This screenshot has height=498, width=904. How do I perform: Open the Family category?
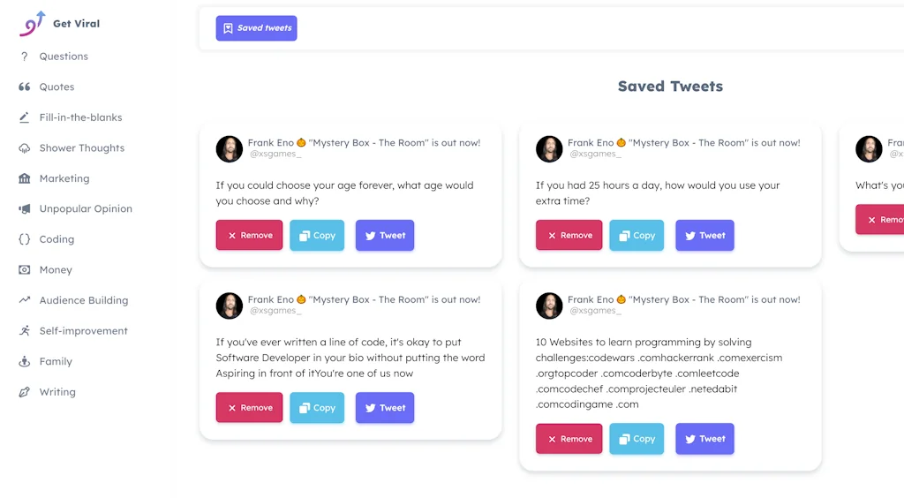56,362
